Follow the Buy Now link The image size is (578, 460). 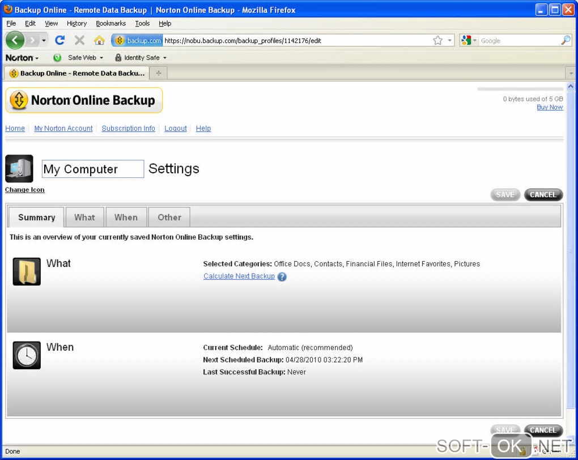pyautogui.click(x=550, y=107)
